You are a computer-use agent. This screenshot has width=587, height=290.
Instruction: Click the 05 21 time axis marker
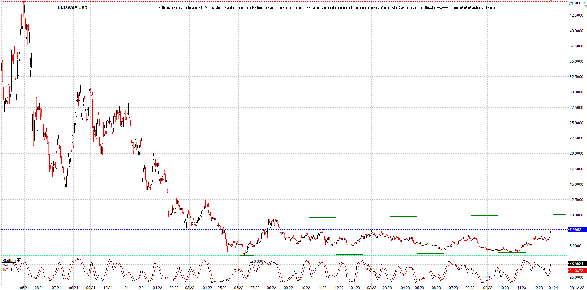click(25, 288)
